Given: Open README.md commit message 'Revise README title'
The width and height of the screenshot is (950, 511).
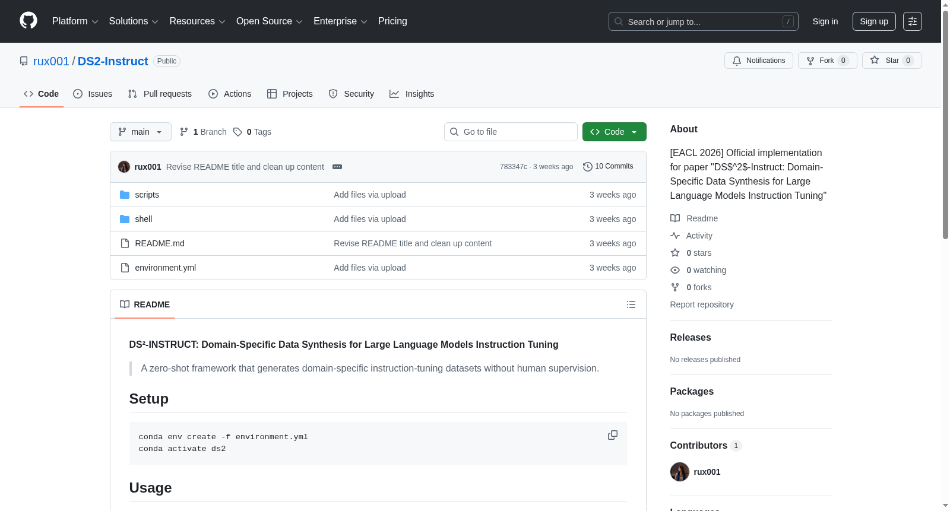Looking at the screenshot, I should coord(413,243).
